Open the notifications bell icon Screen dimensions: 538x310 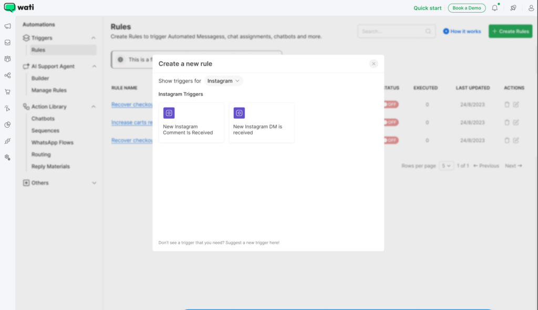494,8
